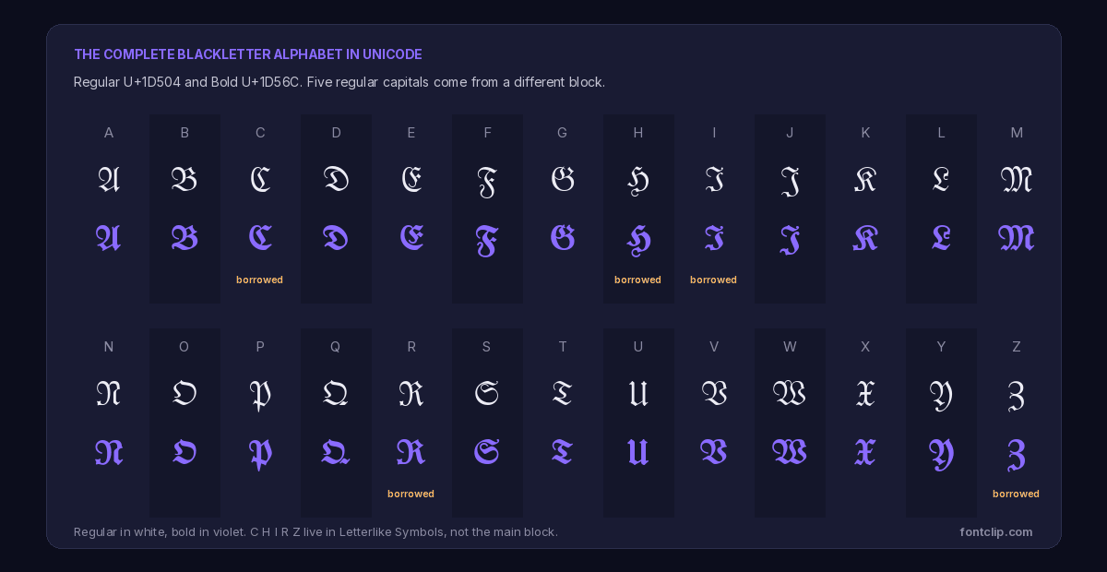The image size is (1107, 572).
Task: Click the "borrowed" label under letter I
Action: point(714,280)
